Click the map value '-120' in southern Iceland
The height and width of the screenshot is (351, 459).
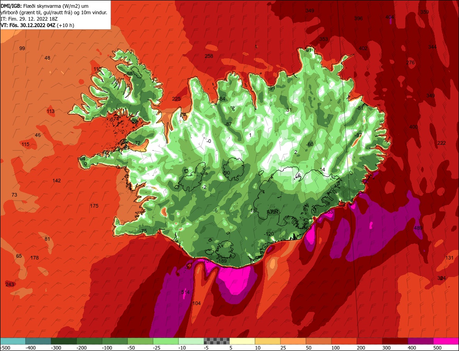(x=269, y=234)
